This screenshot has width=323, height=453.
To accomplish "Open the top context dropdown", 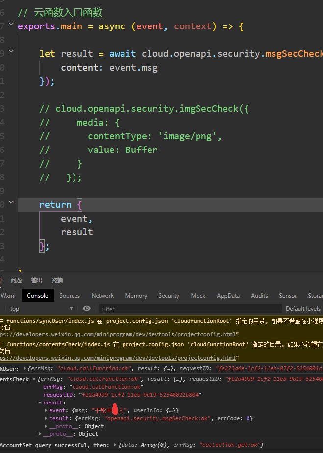I will 41,308.
